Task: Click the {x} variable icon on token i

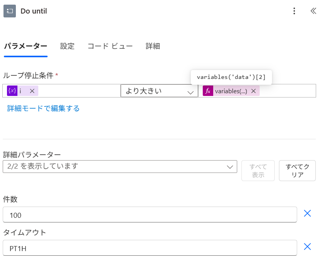Action: tap(12, 91)
